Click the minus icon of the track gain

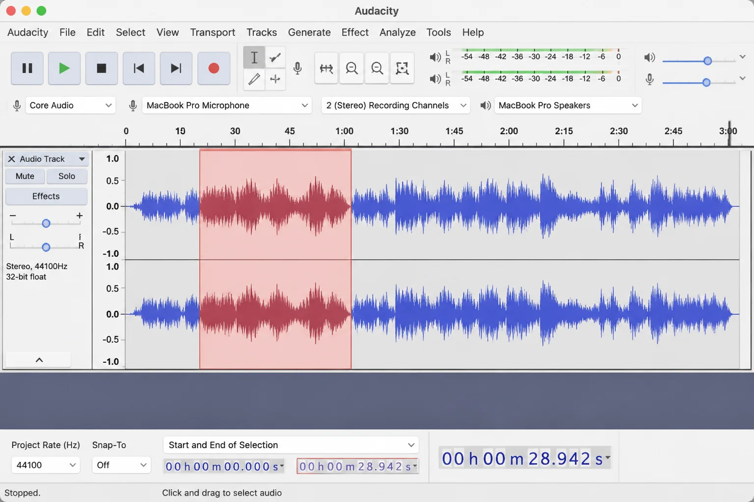(13, 216)
